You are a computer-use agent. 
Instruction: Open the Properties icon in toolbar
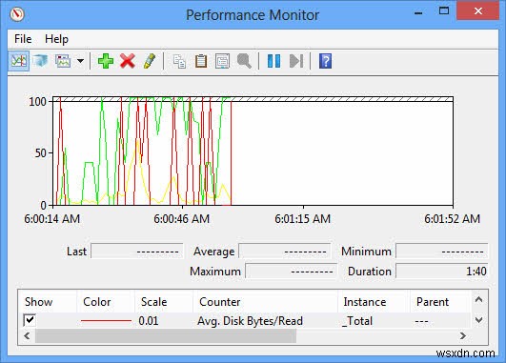click(x=222, y=61)
